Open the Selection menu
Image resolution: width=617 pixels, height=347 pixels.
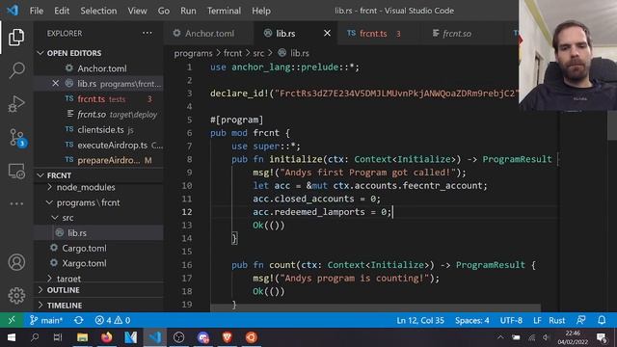point(98,11)
